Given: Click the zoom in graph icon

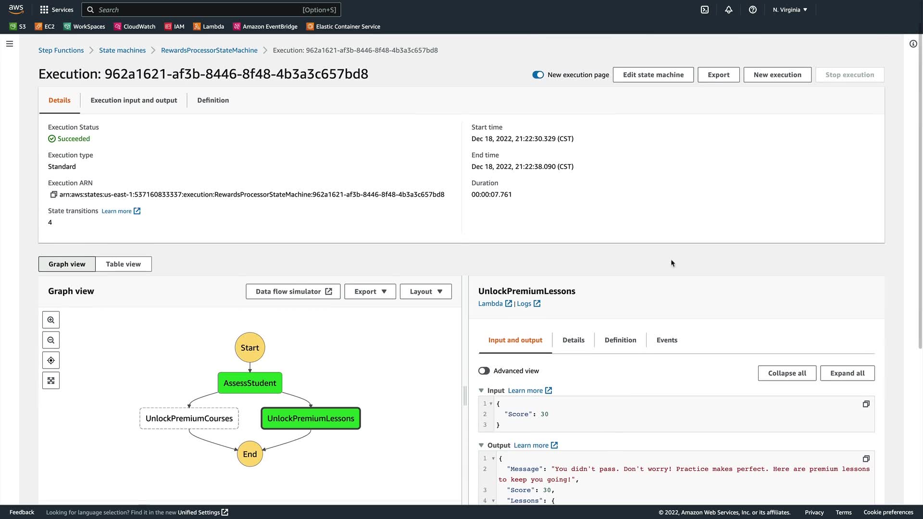Looking at the screenshot, I should 51,320.
